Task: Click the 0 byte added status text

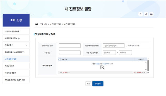Action: [139, 72]
